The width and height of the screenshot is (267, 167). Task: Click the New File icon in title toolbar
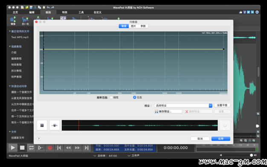coord(22,7)
